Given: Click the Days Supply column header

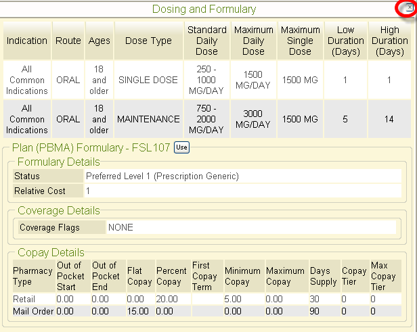Looking at the screenshot, I should pos(323,276).
